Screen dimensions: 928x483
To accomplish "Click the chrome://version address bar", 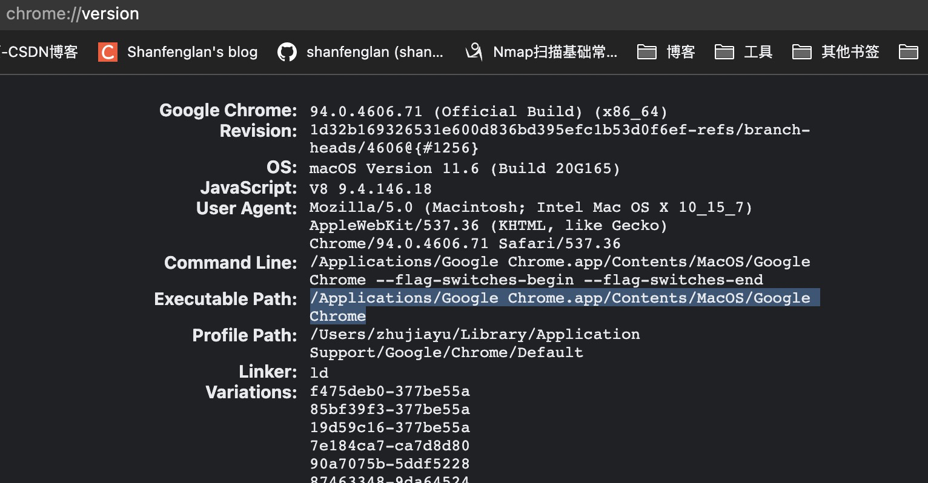I will pos(464,14).
